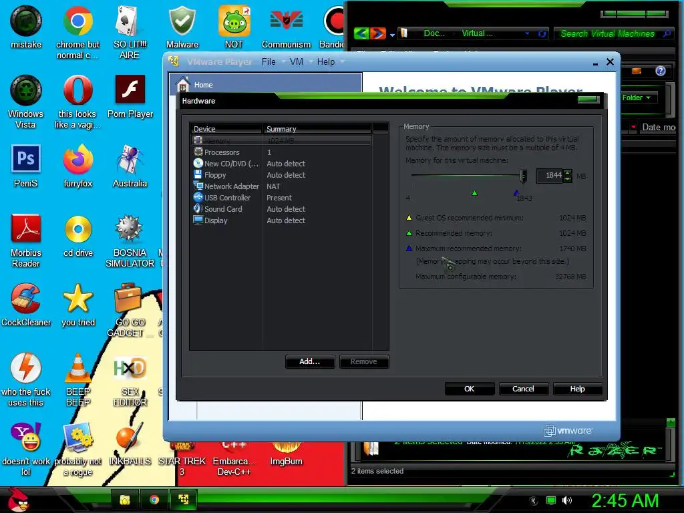Open Chrome from the taskbar
Screen dimensions: 684x513
tap(154, 500)
